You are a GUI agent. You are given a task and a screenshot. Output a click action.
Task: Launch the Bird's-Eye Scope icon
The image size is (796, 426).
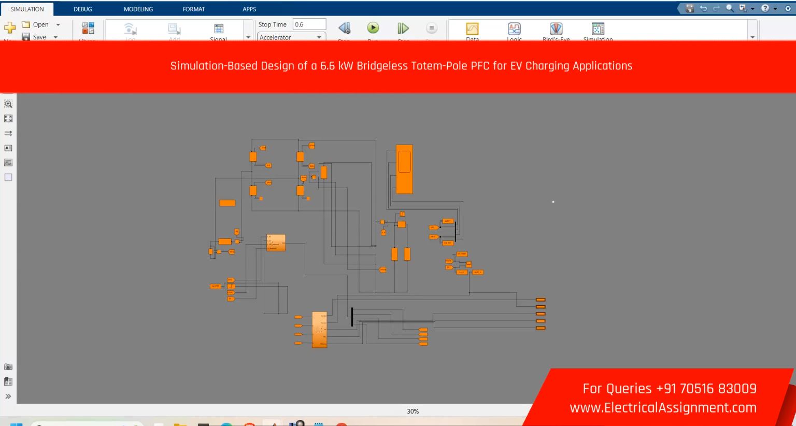556,29
